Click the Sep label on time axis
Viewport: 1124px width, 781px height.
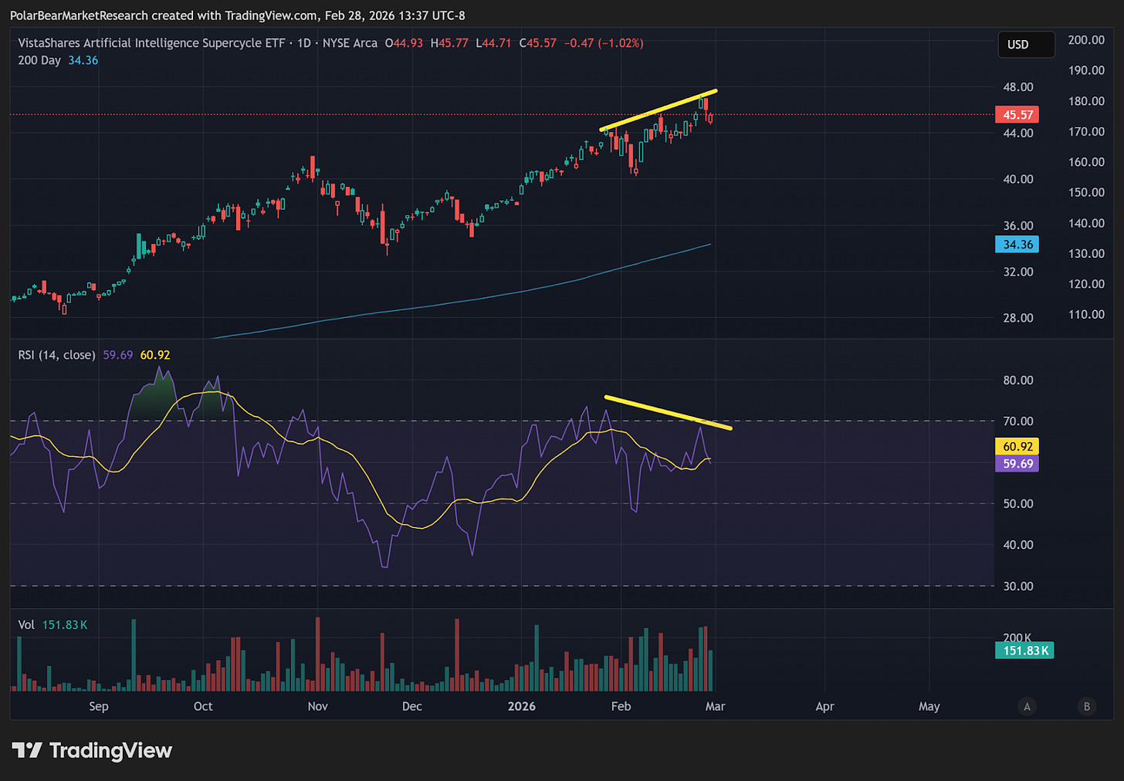click(x=99, y=706)
